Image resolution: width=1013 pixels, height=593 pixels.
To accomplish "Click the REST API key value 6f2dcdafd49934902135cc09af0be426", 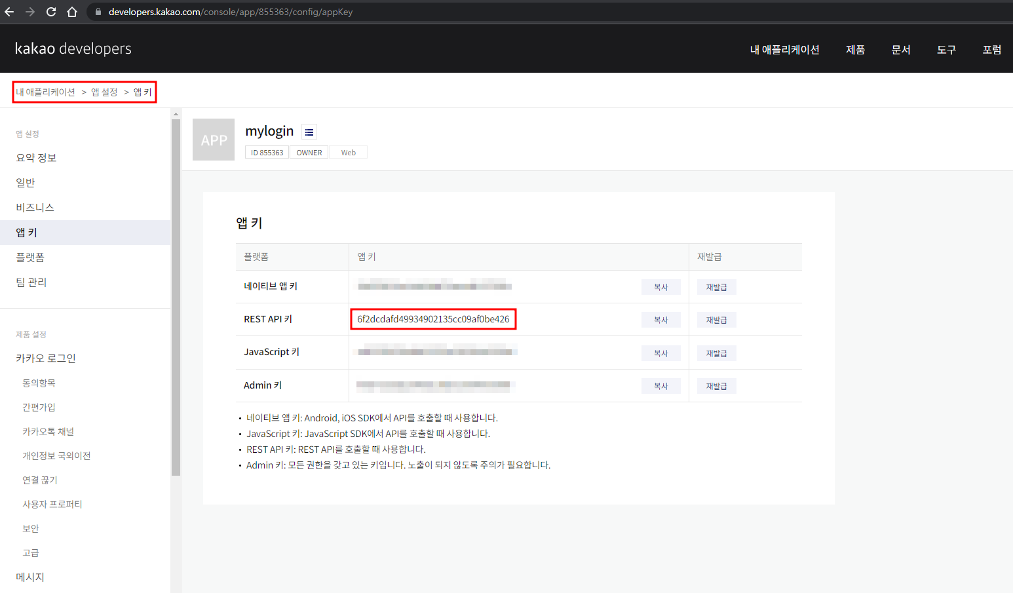I will (433, 319).
